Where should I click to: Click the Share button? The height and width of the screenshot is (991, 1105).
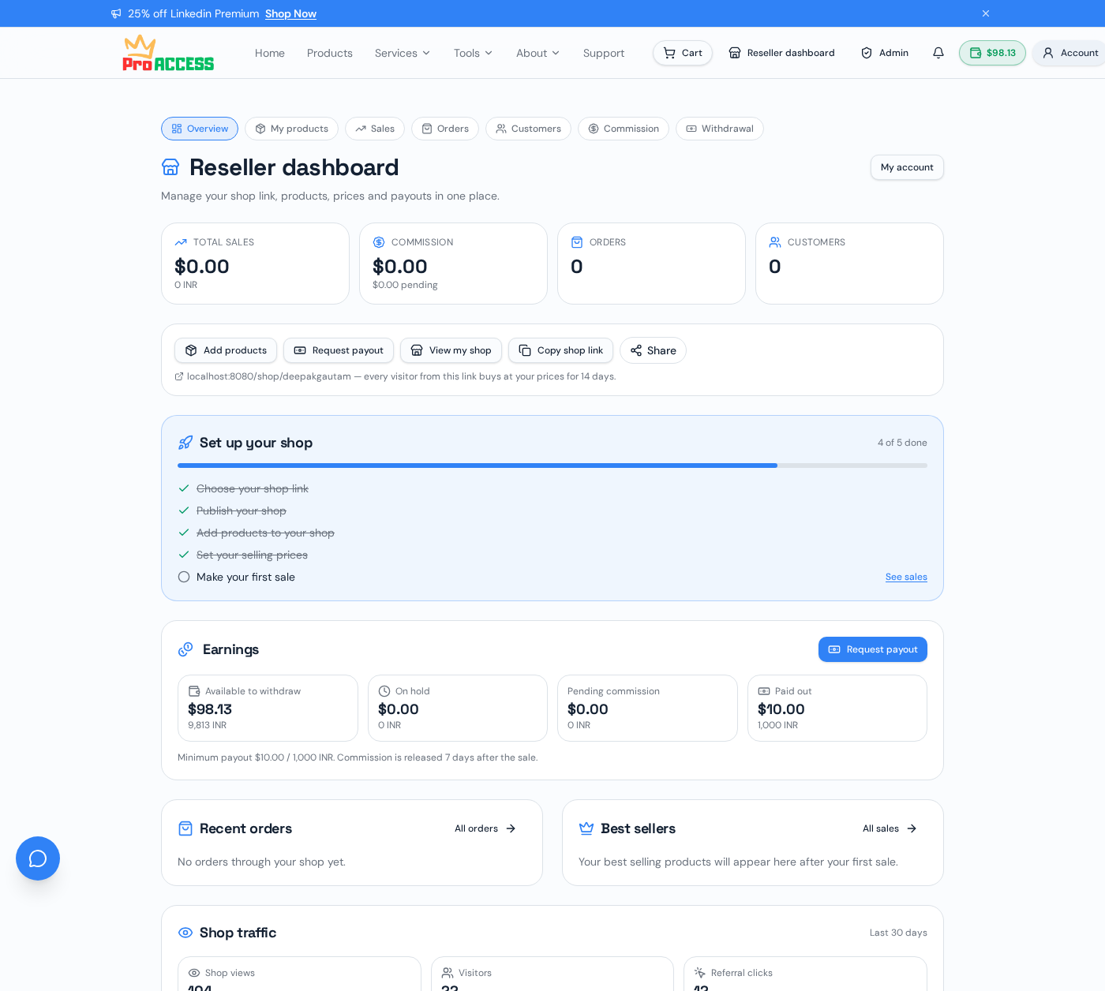(x=653, y=350)
